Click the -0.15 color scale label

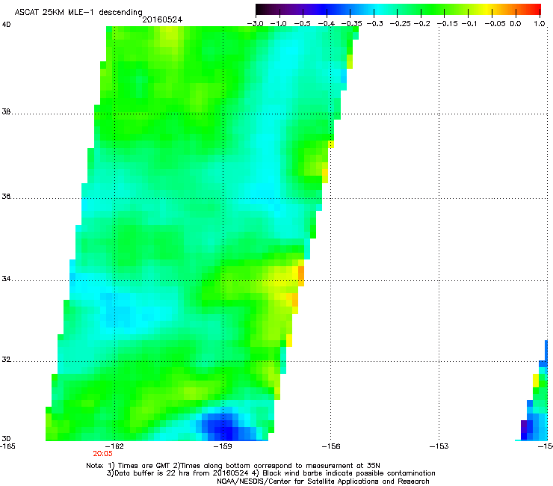[447, 24]
